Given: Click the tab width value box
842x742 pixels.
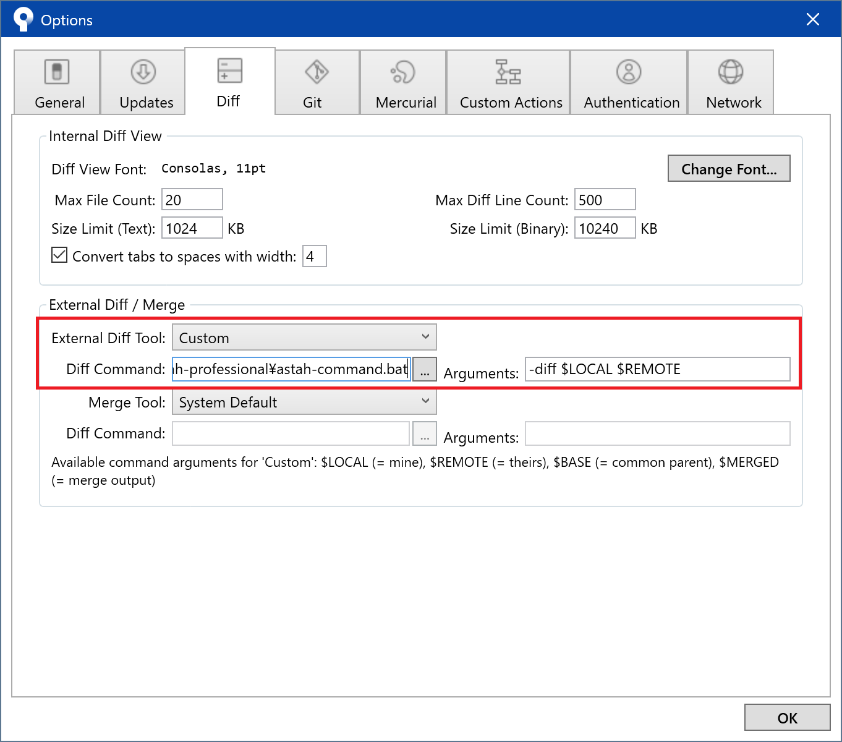Looking at the screenshot, I should [x=314, y=255].
